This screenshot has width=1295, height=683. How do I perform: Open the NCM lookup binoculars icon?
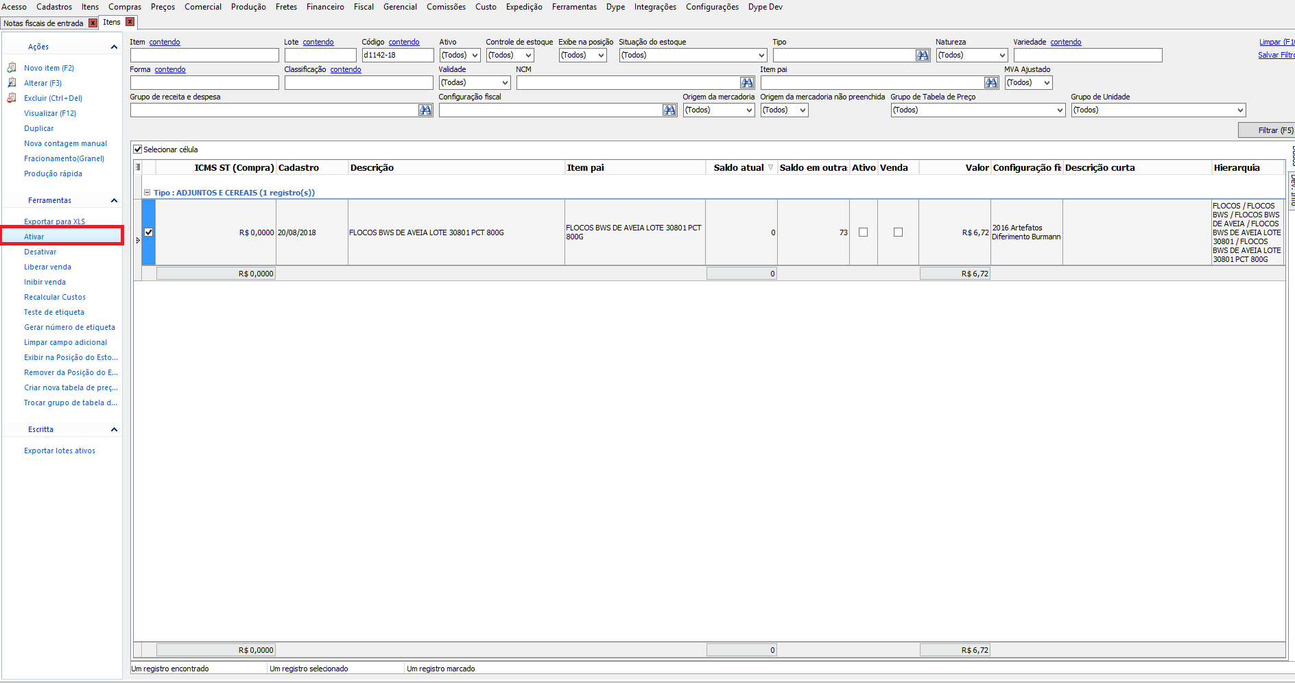pyautogui.click(x=747, y=82)
